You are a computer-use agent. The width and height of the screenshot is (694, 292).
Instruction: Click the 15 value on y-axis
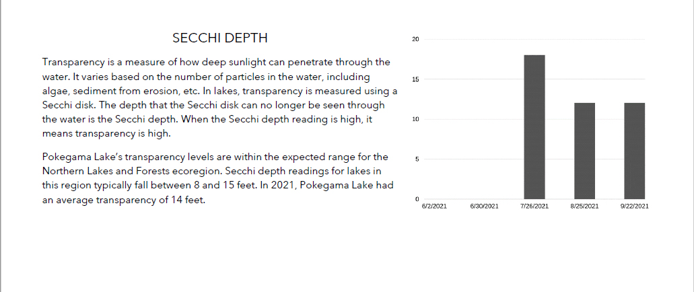[x=415, y=79]
